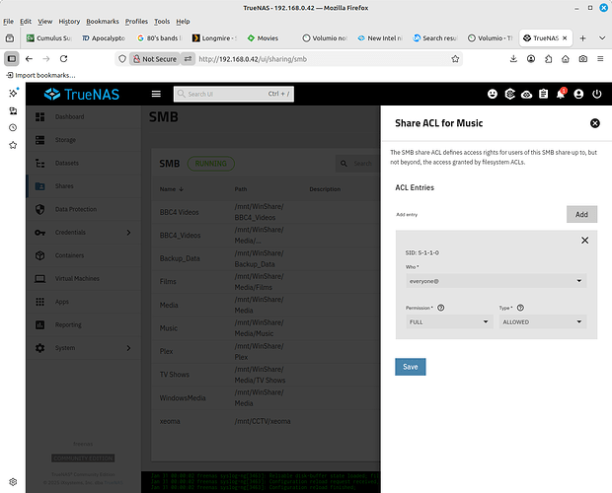Click the Permission help tooltip icon
The width and height of the screenshot is (612, 493).
[x=440, y=308]
